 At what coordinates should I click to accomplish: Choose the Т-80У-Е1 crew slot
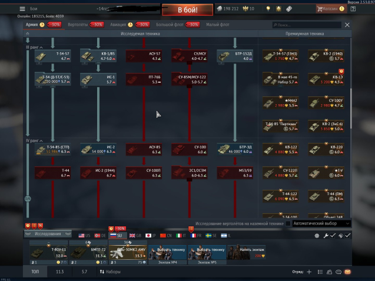(47, 253)
